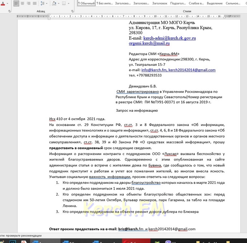Viewport: 247px width, 243px height.
Task: Apply the red font color button
Action: click(x=3, y=3)
